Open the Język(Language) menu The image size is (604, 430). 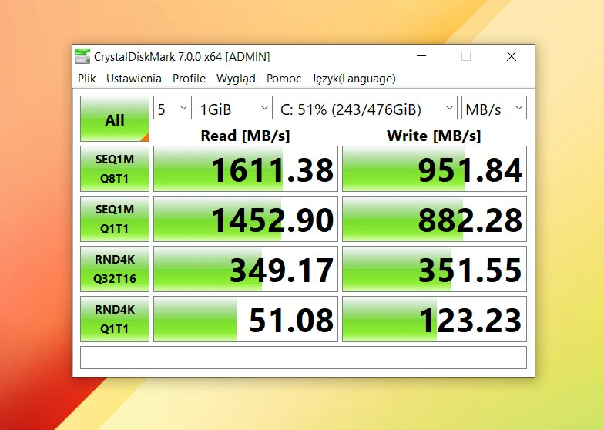(354, 79)
